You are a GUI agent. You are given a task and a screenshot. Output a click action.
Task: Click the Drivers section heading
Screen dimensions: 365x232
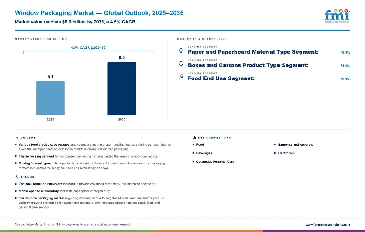coord(28,138)
